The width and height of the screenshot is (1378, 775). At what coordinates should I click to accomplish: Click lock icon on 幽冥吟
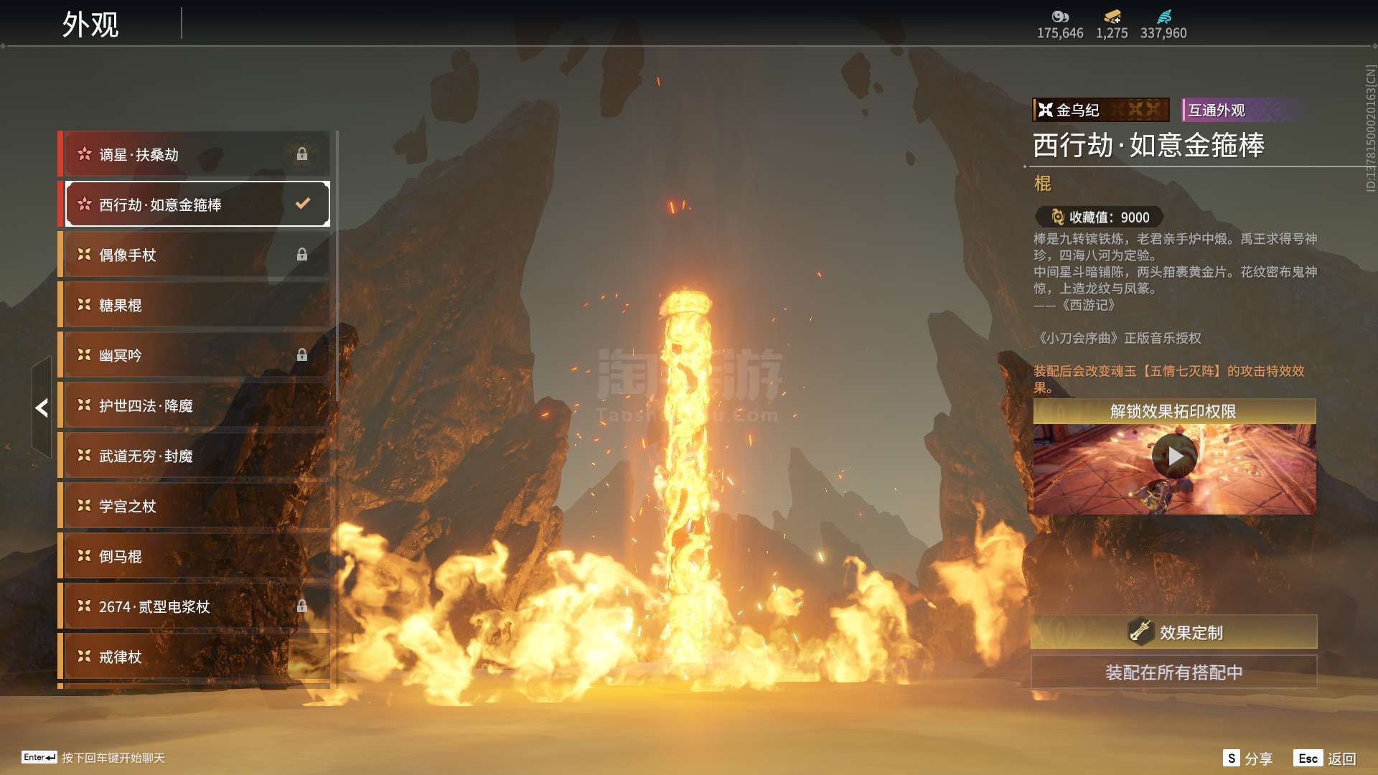pyautogui.click(x=302, y=355)
